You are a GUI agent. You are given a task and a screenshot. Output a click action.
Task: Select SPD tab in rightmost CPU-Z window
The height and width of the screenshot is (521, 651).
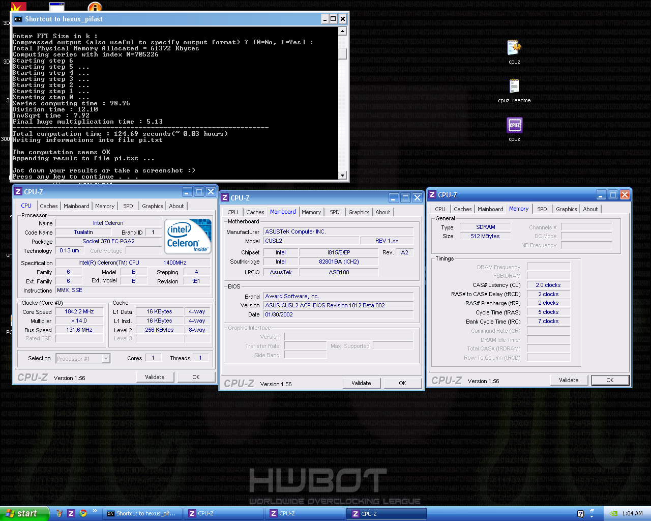(x=542, y=209)
